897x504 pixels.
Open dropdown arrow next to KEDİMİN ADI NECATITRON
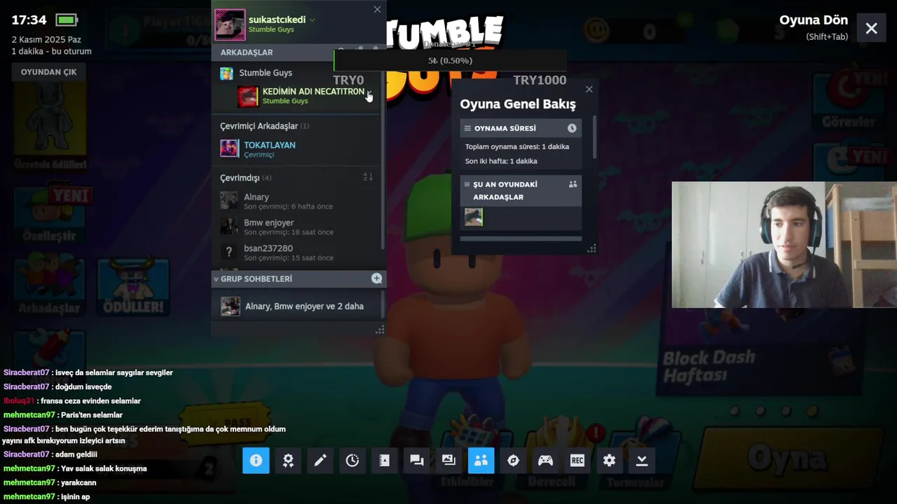coord(369,92)
